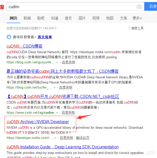Open cuDNN Archive | NVIDIA Developer link
The height and width of the screenshot is (158, 157).
tap(38, 122)
